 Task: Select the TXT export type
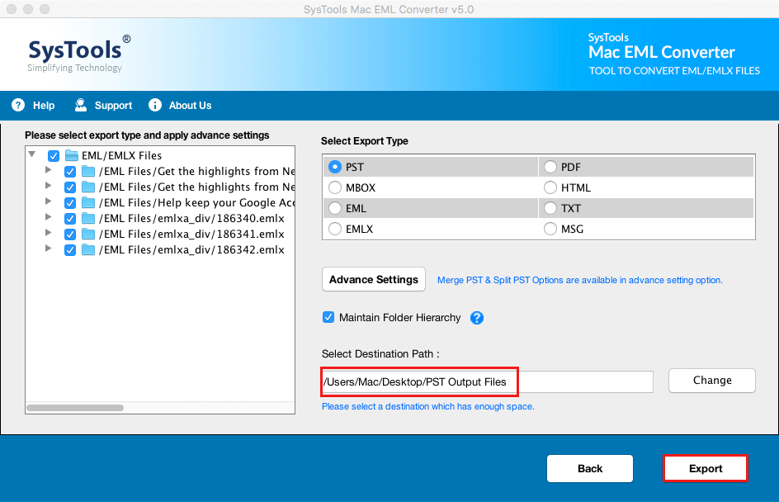click(550, 208)
